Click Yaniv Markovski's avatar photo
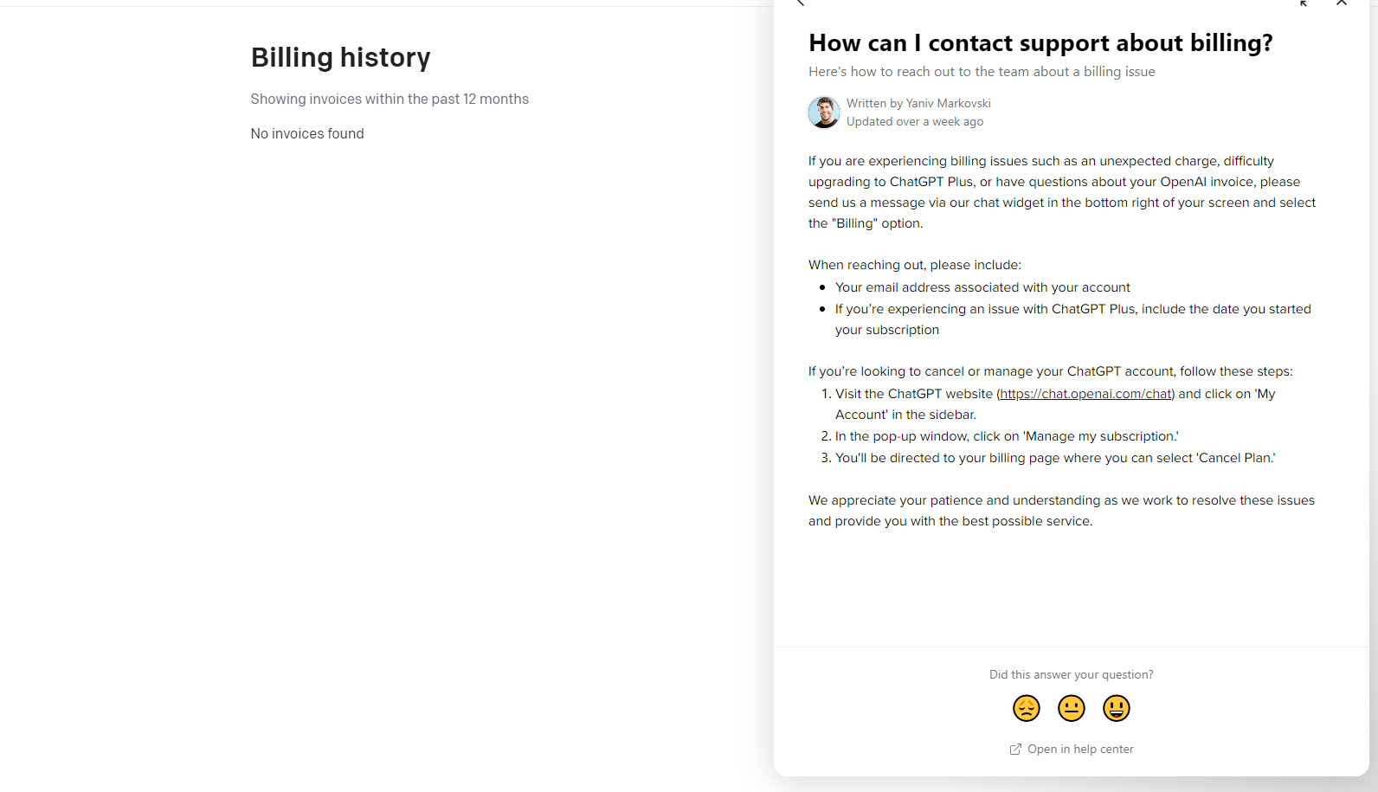1378x792 pixels. click(824, 113)
